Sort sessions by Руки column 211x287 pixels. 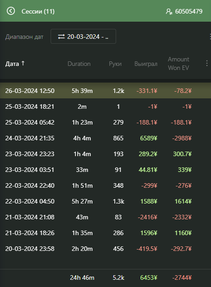(x=115, y=64)
